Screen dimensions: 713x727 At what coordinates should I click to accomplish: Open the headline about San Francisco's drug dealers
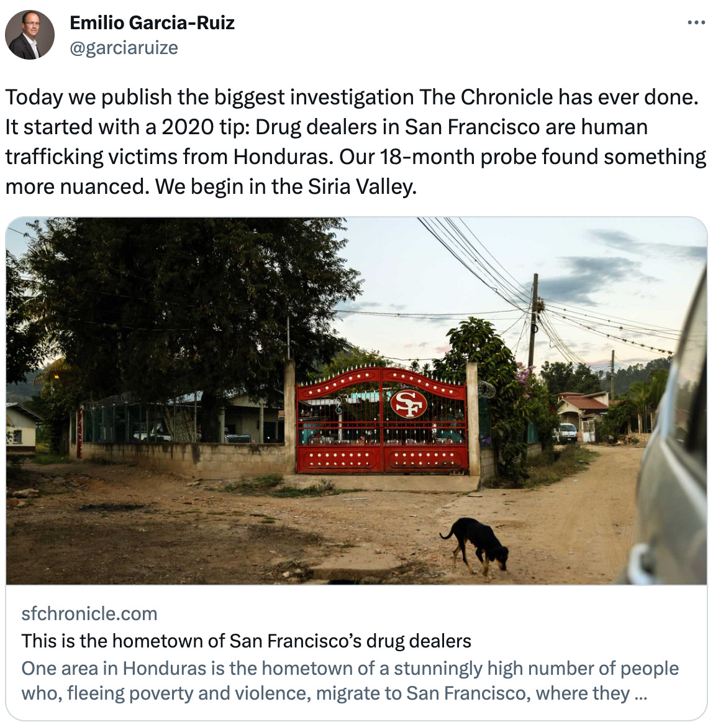click(x=246, y=641)
